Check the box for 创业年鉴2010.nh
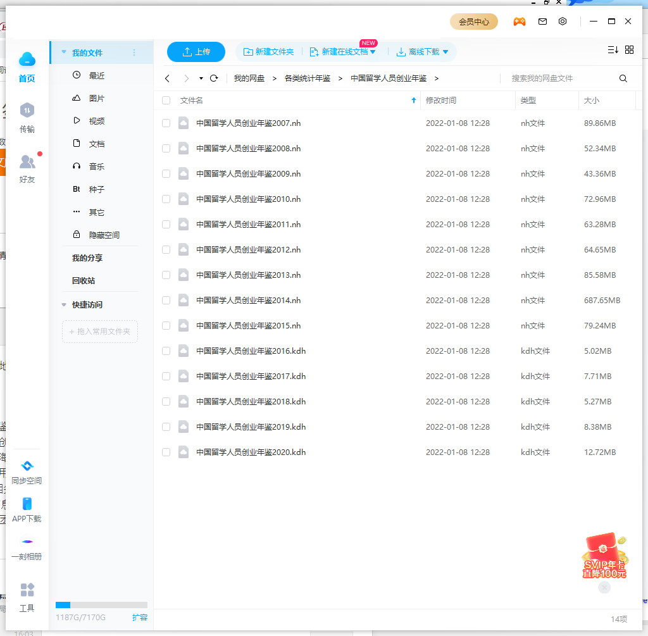The image size is (648, 636). pos(166,199)
